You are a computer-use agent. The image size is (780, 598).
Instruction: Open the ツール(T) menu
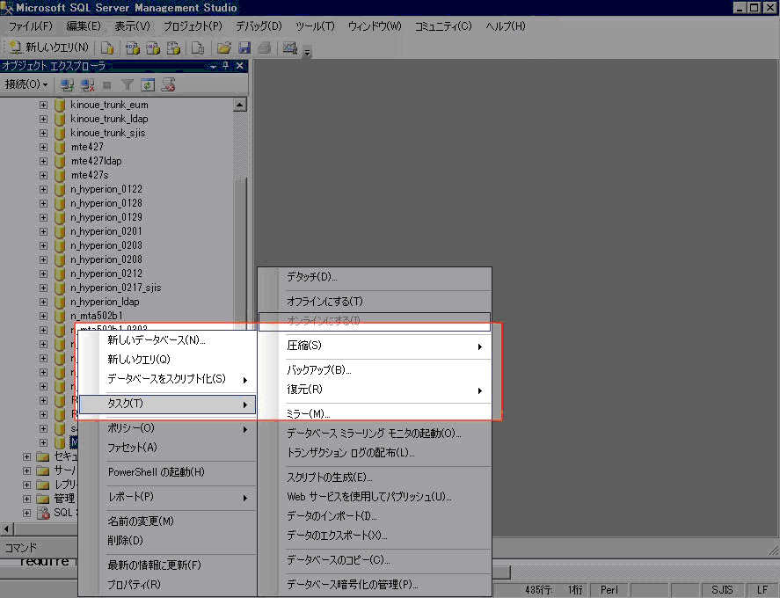(315, 26)
